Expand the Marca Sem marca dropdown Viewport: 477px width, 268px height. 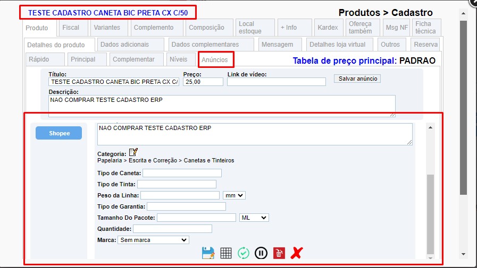[x=153, y=240]
